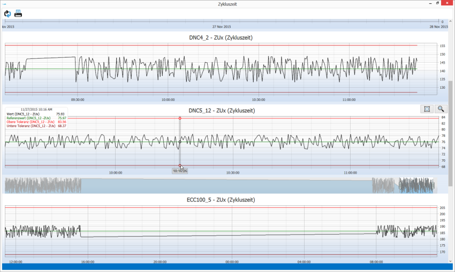Click the refresh icon in toolbar

(x=7, y=13)
